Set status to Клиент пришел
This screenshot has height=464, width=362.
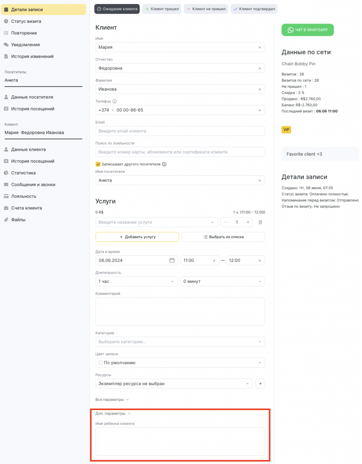pos(162,9)
